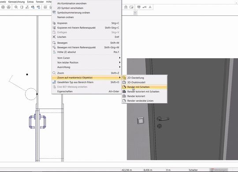Screen dimensions: 238x172
Task: Click second layered blue icon before toolbar separator
Action: click(x=38, y=7)
